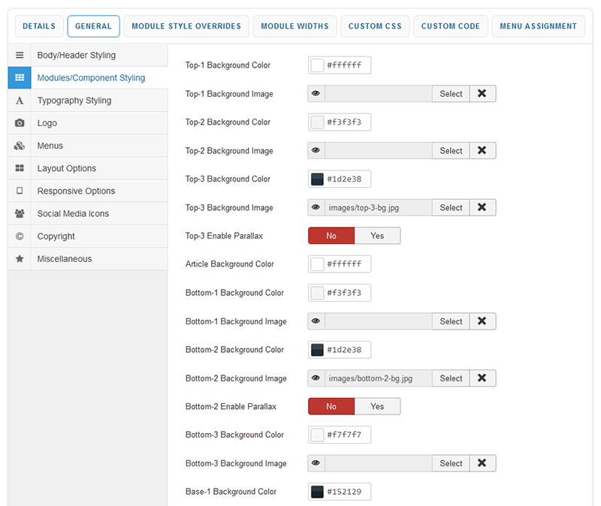Open Social Media Icons group icon
Image resolution: width=601 pixels, height=506 pixels.
click(x=20, y=213)
